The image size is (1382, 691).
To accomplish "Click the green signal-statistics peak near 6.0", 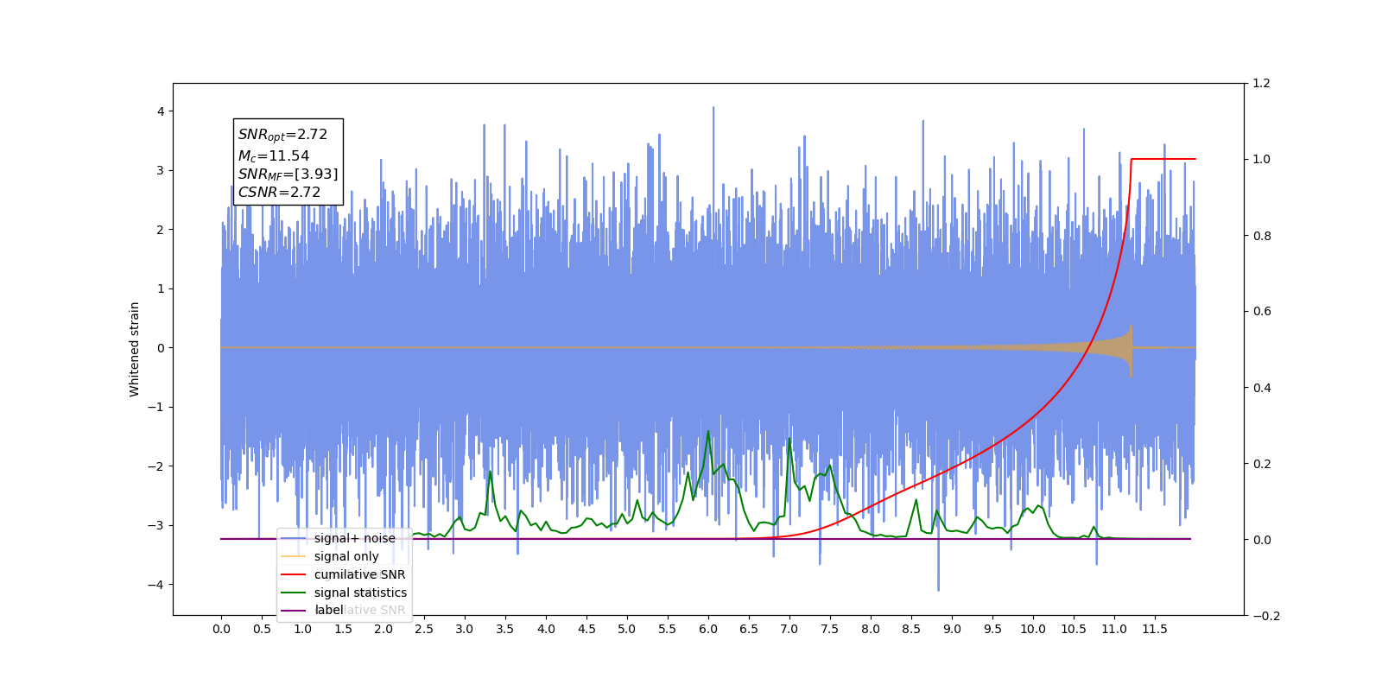I will click(x=708, y=431).
